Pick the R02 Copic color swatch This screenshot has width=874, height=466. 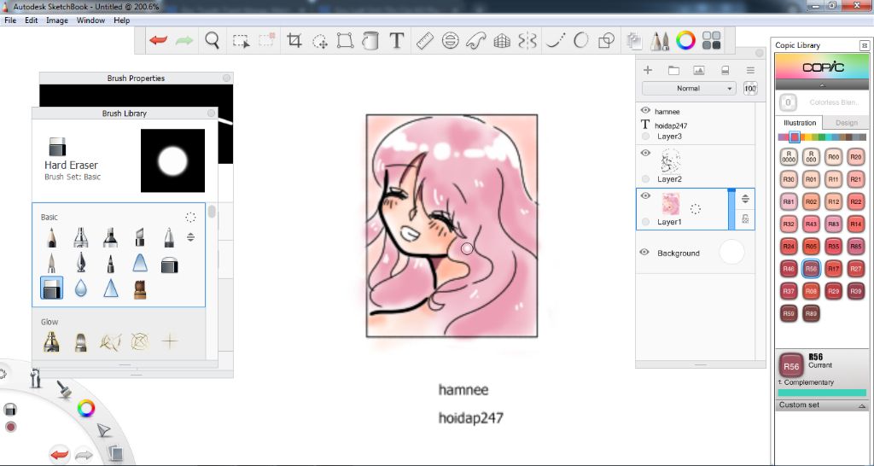(x=811, y=201)
